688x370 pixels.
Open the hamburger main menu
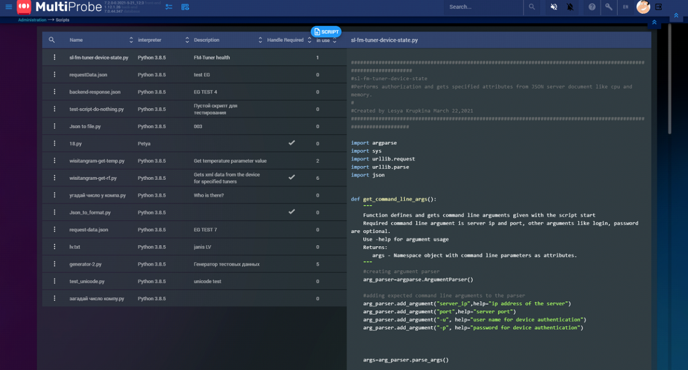pyautogui.click(x=8, y=7)
